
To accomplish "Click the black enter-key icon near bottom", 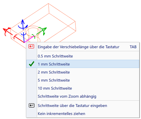I will pos(31,105).
